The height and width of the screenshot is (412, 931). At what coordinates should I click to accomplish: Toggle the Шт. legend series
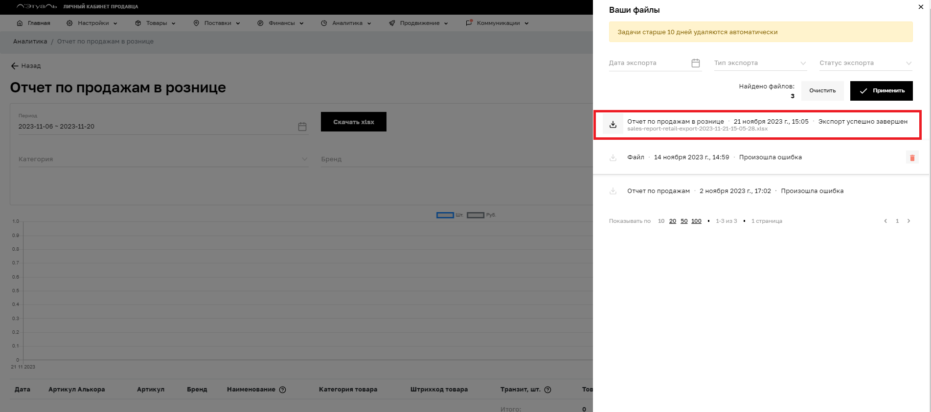(450, 215)
